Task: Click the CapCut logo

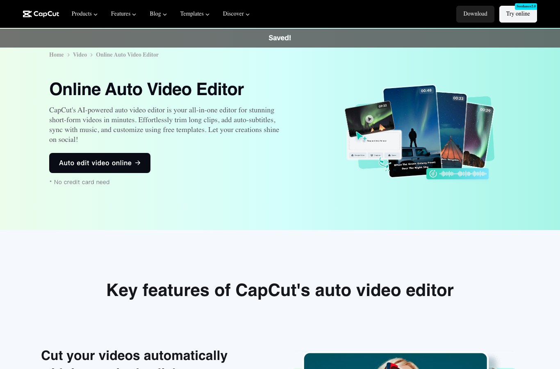Action: [41, 14]
